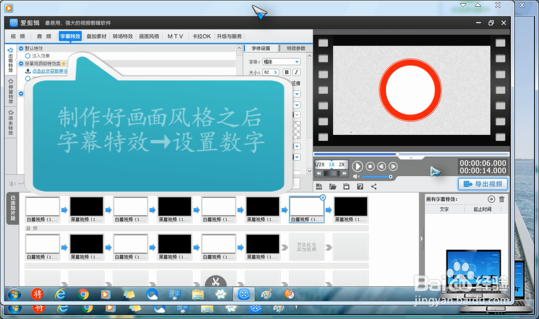Viewport: 539px width, 319px height.
Task: Switch to the 音频 tab
Action: pos(44,36)
